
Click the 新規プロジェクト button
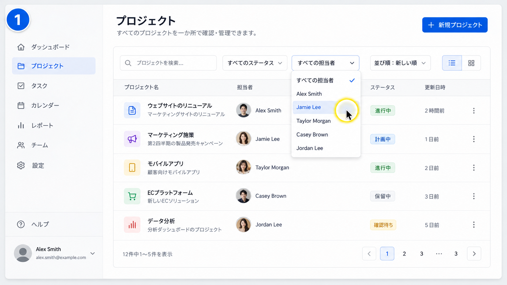tap(455, 25)
